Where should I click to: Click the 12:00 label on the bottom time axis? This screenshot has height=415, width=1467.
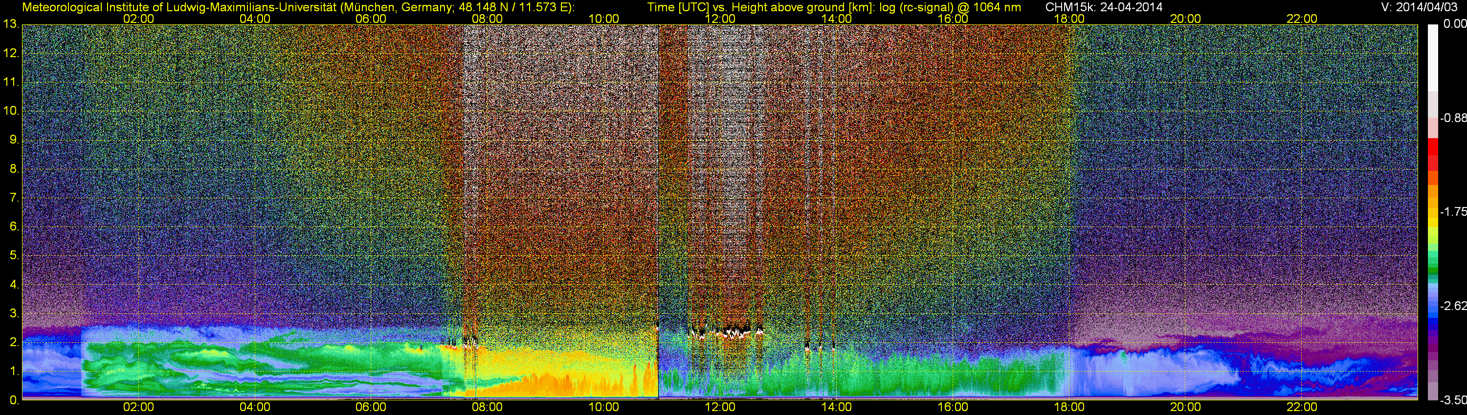pyautogui.click(x=720, y=407)
